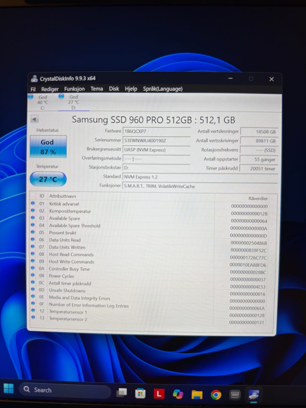This screenshot has width=306, height=408.
Task: Click the God 87 % health status button
Action: click(48, 147)
